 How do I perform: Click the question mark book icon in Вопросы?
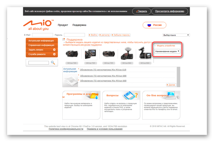(x=130, y=95)
